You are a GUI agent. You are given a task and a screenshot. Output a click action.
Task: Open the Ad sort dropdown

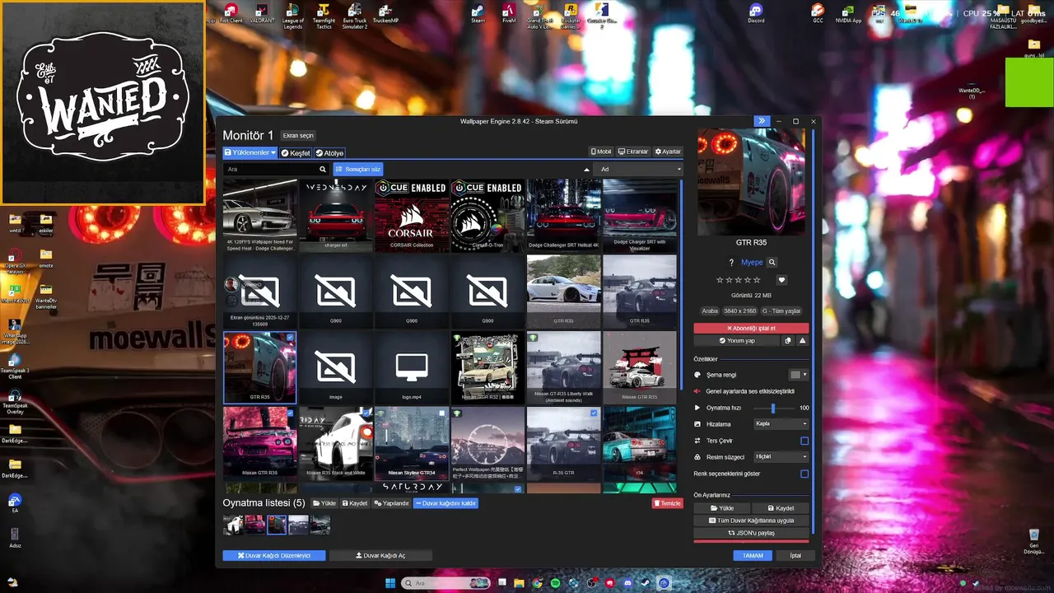coord(638,169)
